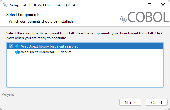
Task: Click the large isCOBOL logo in header
Action: point(144,17)
